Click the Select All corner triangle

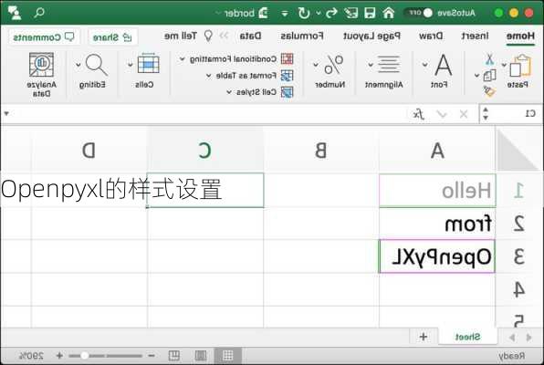click(x=518, y=150)
